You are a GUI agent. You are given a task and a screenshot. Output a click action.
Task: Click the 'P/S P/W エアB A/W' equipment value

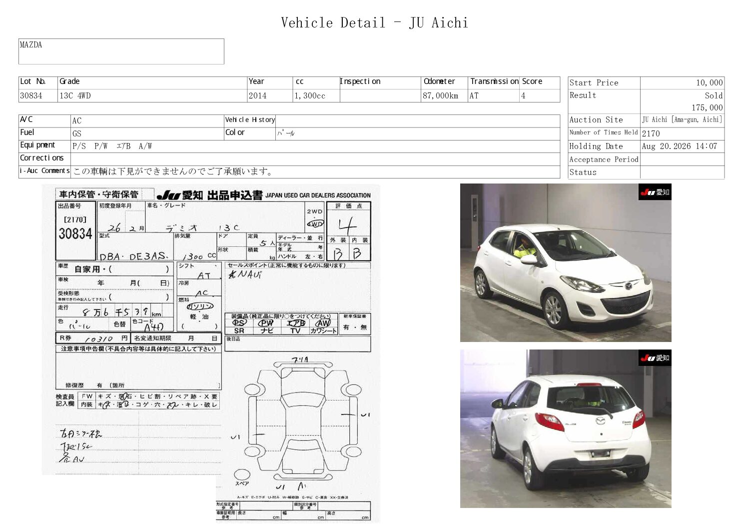click(x=112, y=146)
